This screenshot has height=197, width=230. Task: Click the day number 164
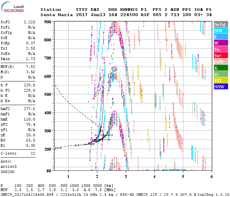pyautogui.click(x=113, y=15)
